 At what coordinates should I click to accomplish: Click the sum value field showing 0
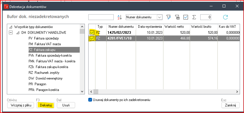(x=205, y=17)
